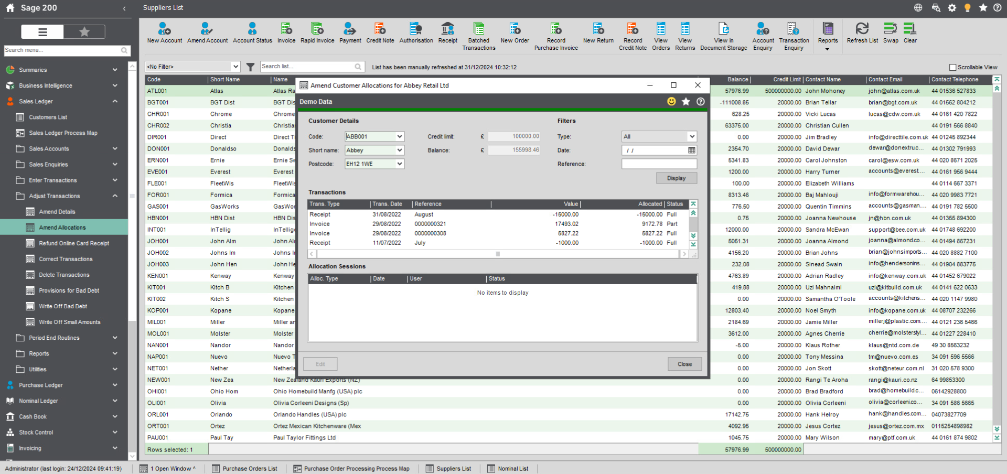Refresh the suppliers list
The image size is (1007, 474).
(x=862, y=33)
